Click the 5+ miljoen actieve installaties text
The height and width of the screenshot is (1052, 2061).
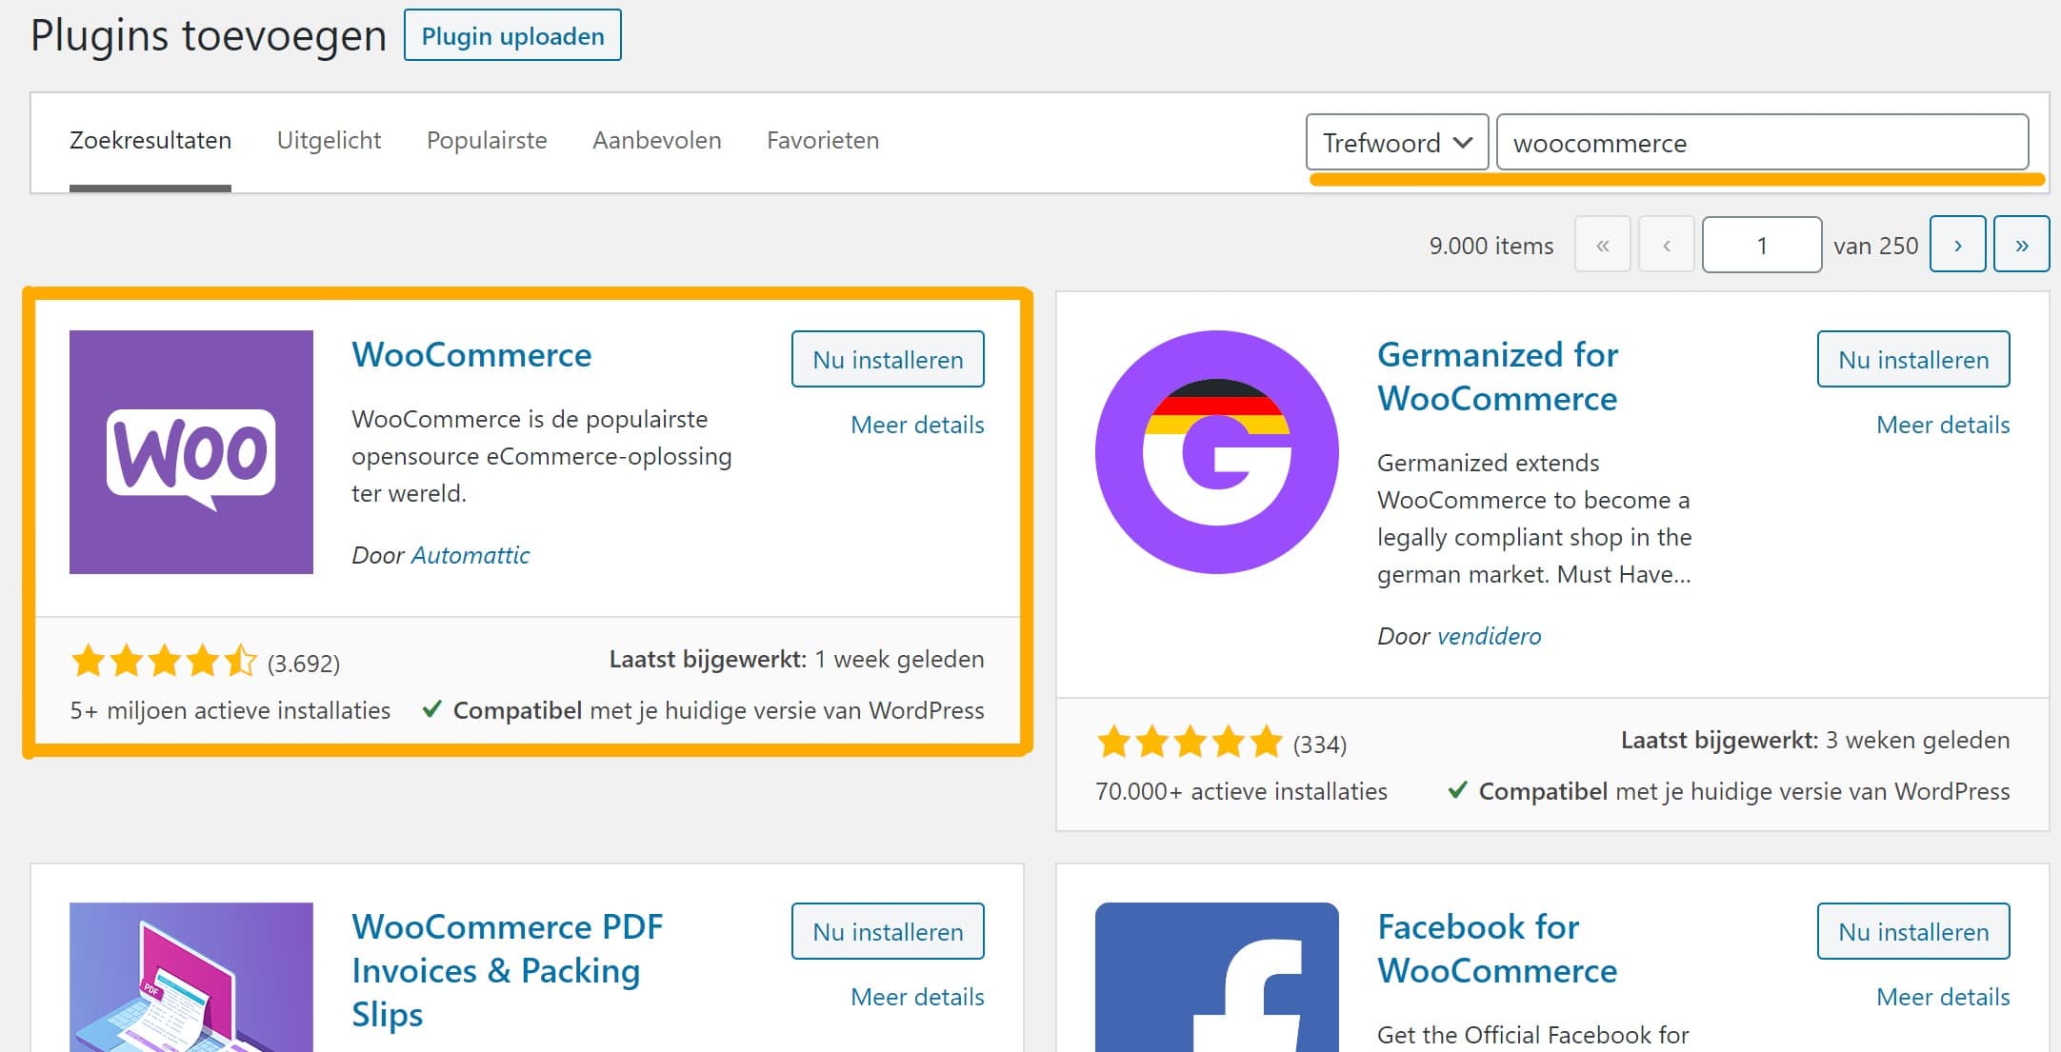(230, 710)
